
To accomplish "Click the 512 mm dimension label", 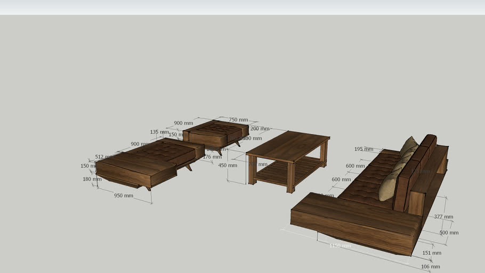I will click(103, 157).
